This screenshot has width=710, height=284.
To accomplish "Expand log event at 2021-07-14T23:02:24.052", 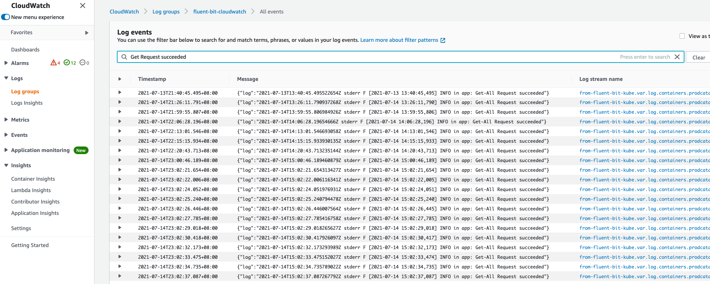I will point(120,189).
